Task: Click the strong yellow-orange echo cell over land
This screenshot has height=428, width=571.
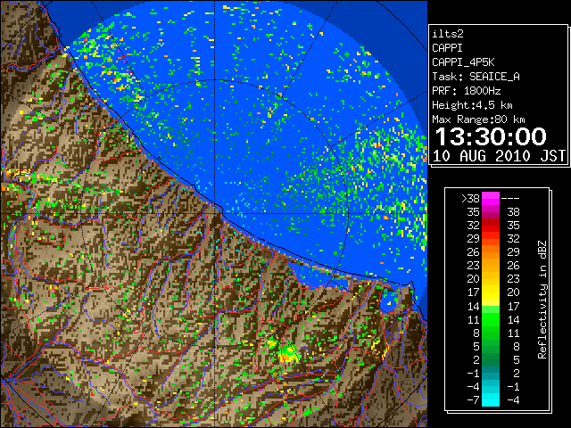Action: click(x=288, y=354)
